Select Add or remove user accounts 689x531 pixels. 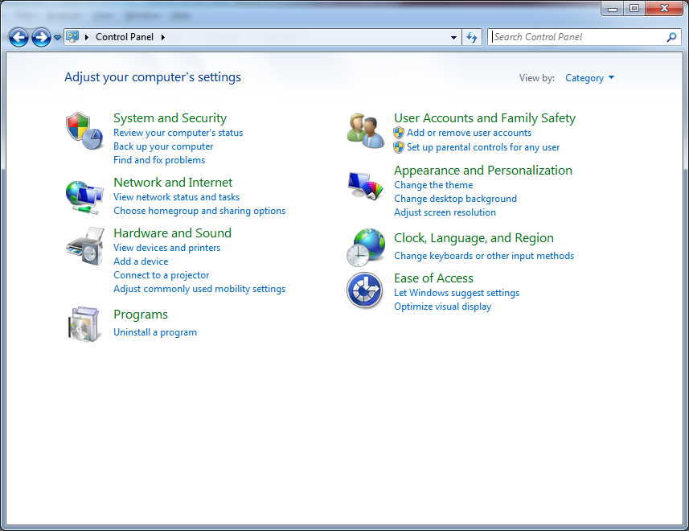click(469, 133)
